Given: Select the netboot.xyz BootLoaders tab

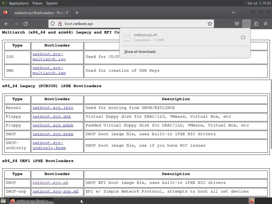Looking at the screenshot, I should [41, 13].
